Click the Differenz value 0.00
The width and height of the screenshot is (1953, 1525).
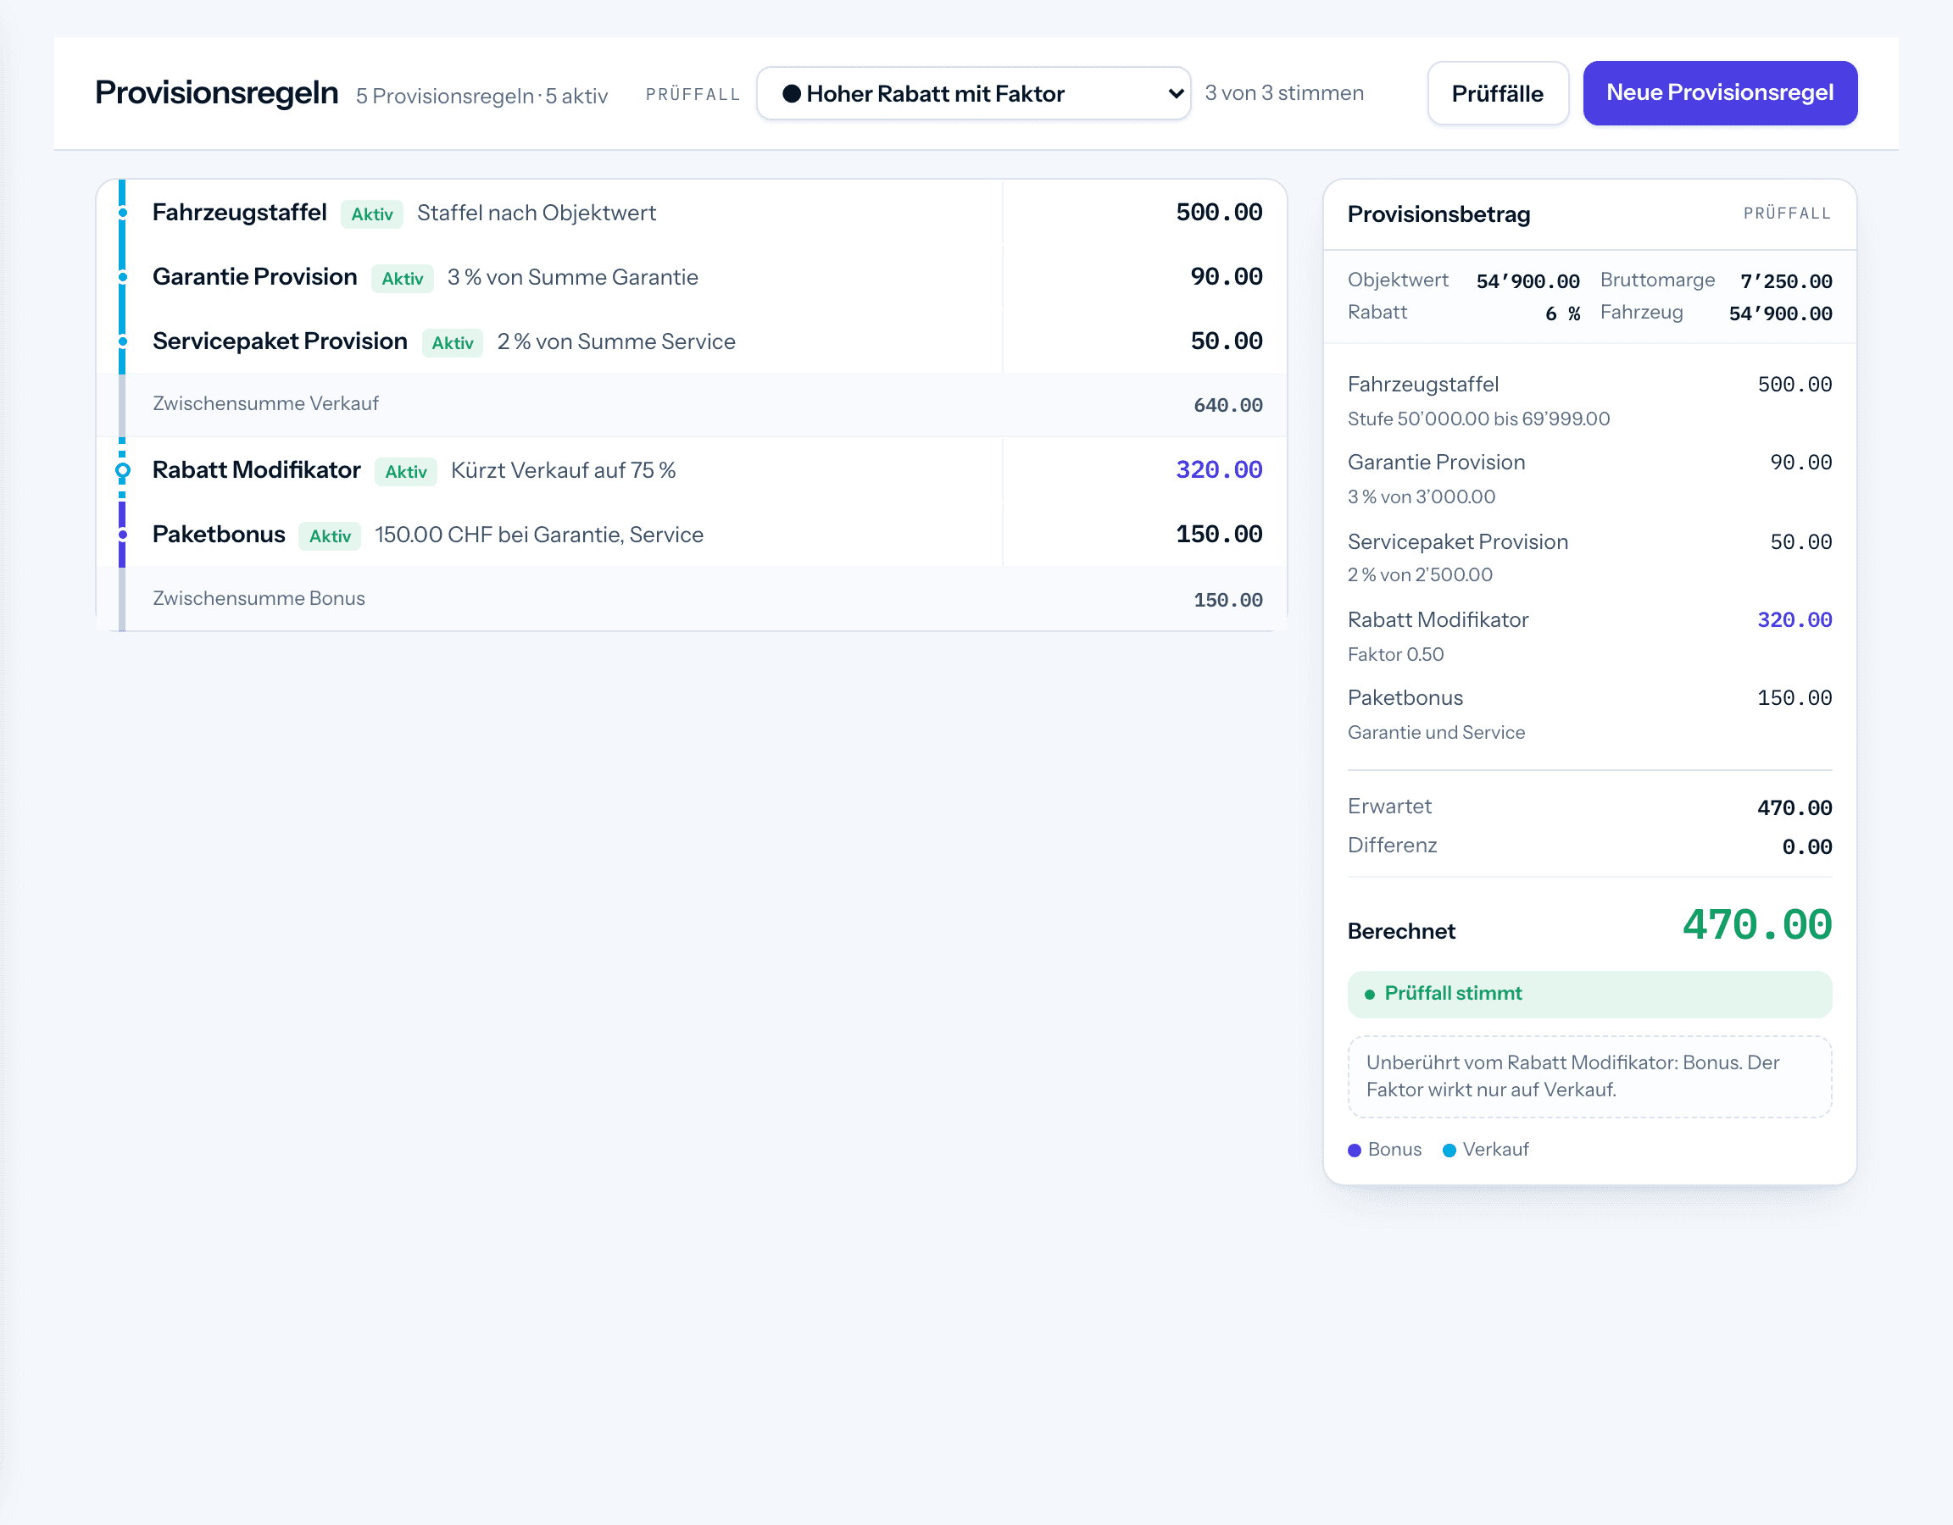tap(1806, 847)
